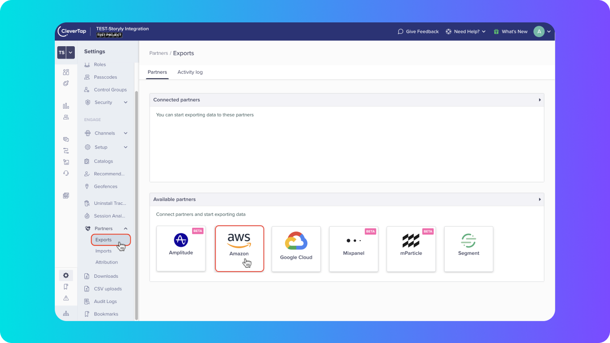Viewport: 610px width, 343px height.
Task: Click the TEST PROJECT badge
Action: click(x=109, y=35)
